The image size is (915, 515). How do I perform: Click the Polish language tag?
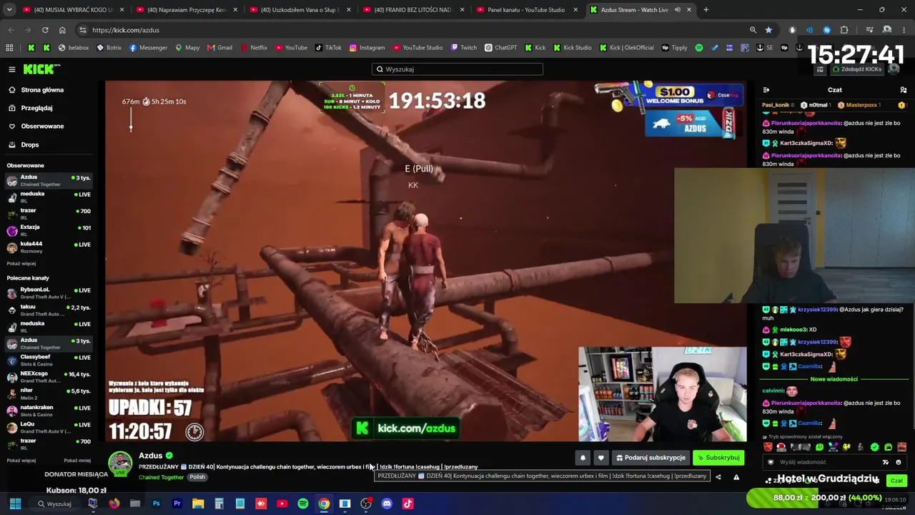tap(197, 477)
